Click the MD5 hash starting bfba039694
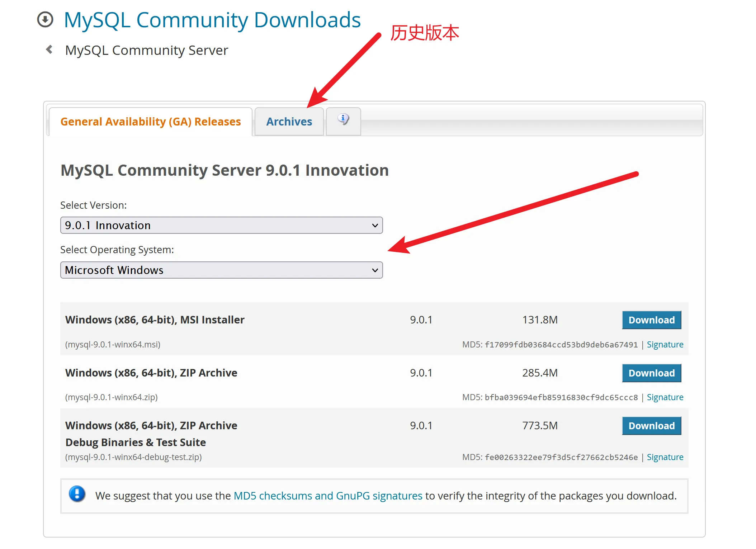 pyautogui.click(x=561, y=397)
